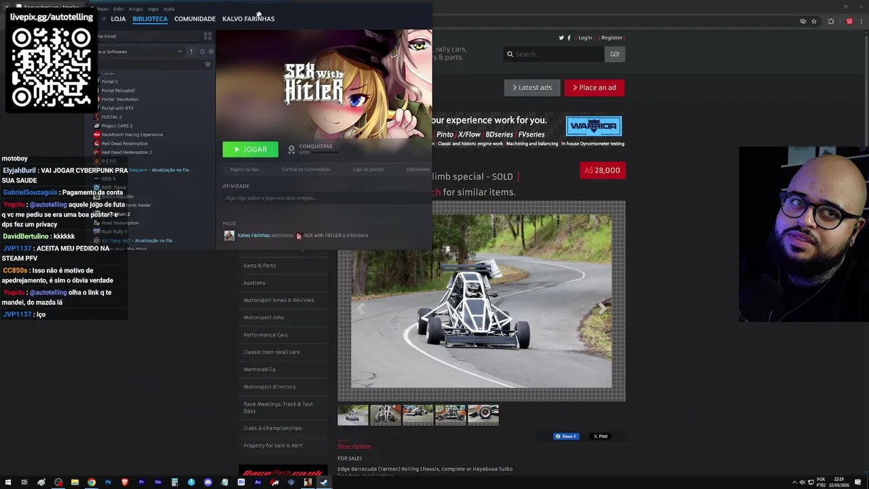This screenshot has width=869, height=489.
Task: Open the Memorabilia category
Action: 259,369
